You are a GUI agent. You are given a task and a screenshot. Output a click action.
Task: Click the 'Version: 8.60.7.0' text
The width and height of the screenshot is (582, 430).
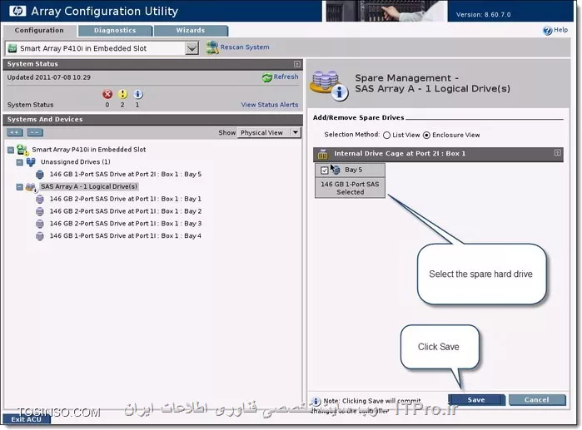483,15
